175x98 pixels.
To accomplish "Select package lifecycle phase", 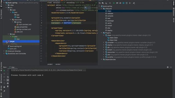I will click(x=110, y=21).
